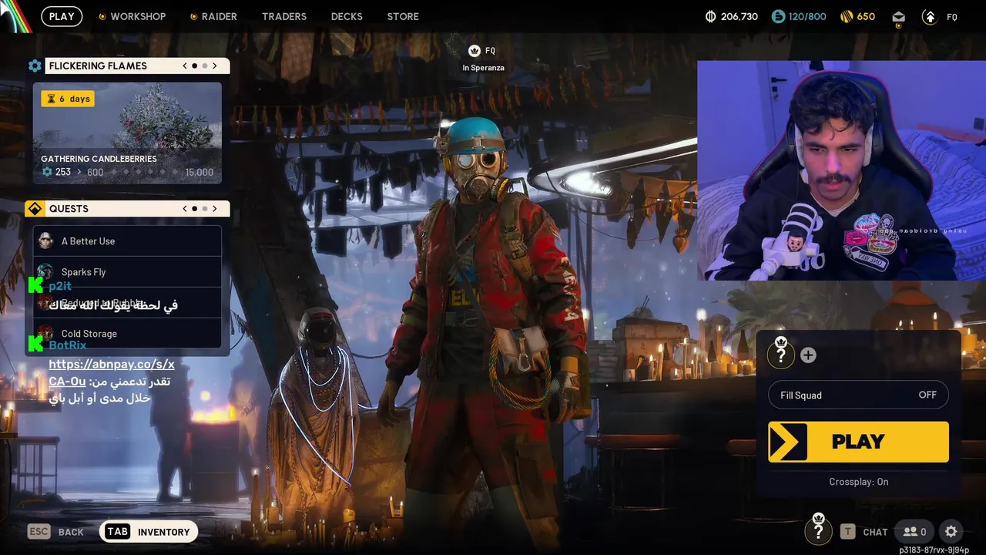Toggle Fill Squad OFF switch

point(858,395)
